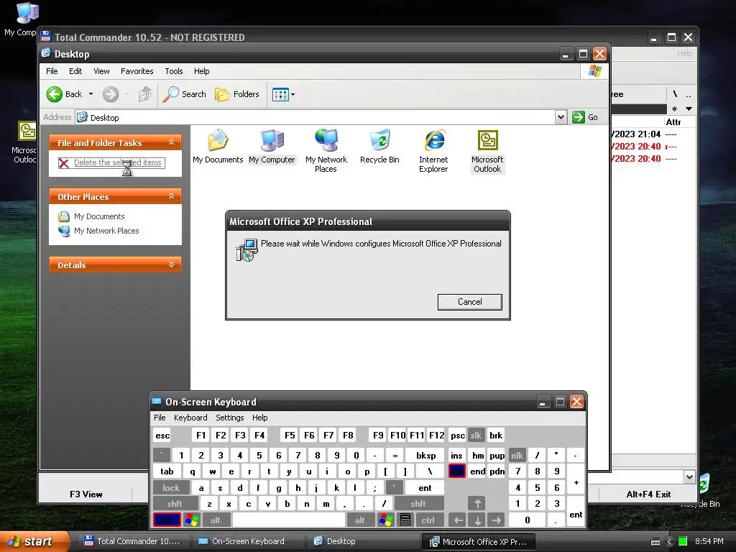
Task: Click the right Windows logo key
Action: click(385, 520)
